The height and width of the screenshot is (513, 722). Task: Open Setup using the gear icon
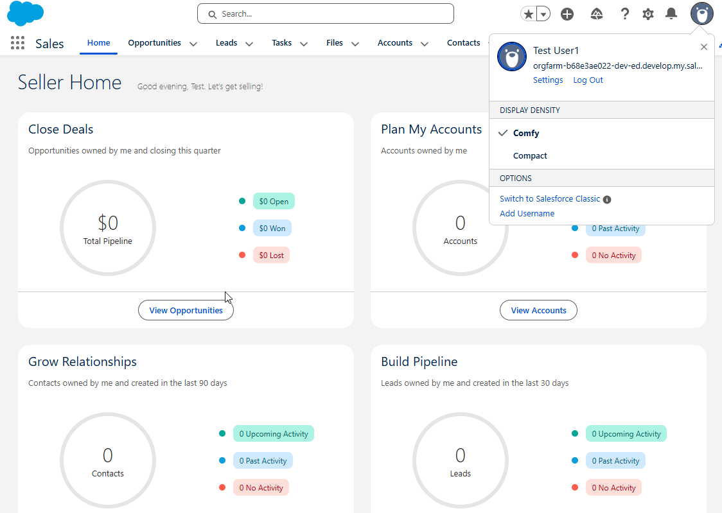click(x=648, y=13)
